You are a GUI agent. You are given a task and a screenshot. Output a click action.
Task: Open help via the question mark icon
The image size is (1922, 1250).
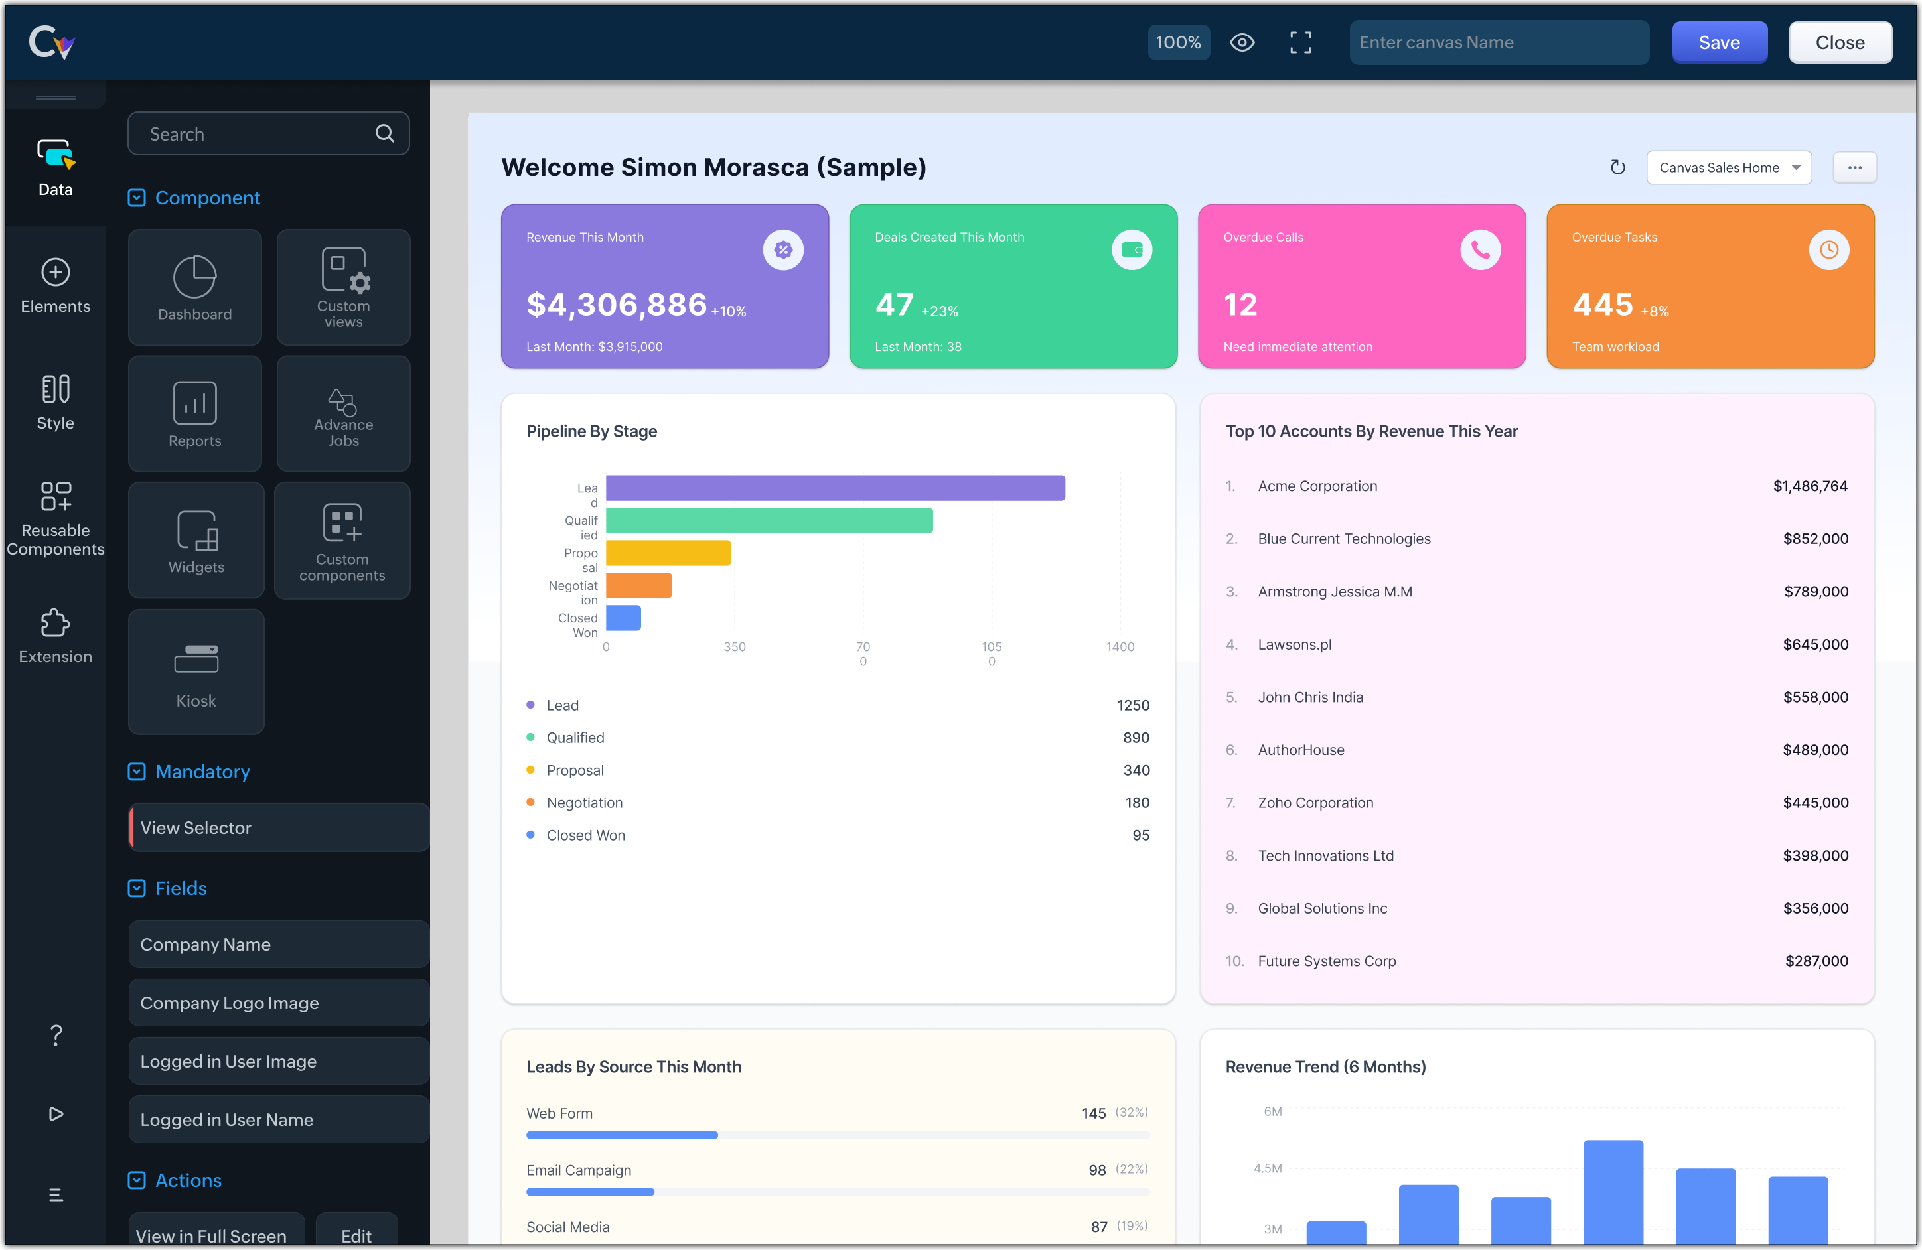point(55,1035)
